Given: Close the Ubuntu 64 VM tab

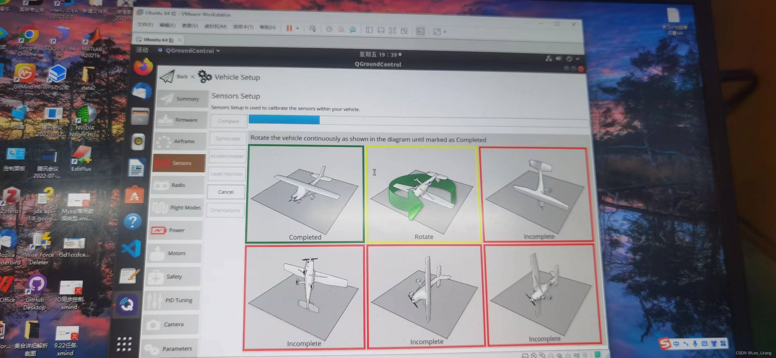Looking at the screenshot, I should coord(180,40).
